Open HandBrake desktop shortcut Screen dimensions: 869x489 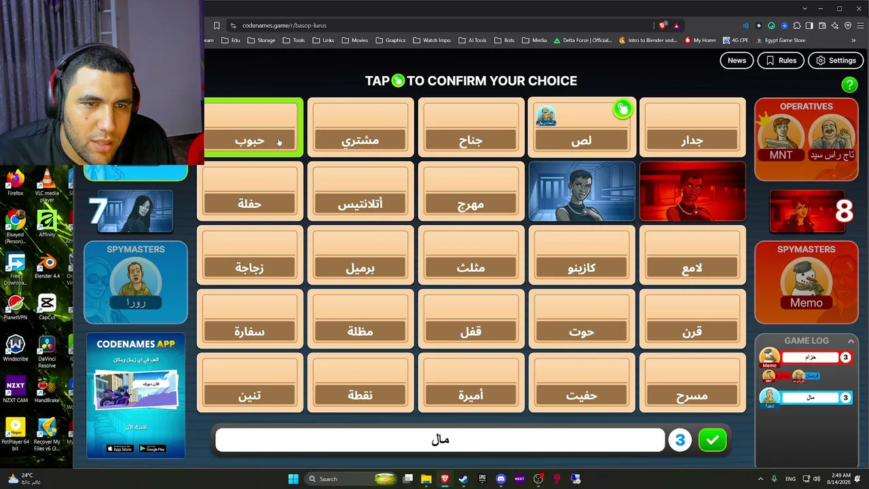tap(47, 390)
